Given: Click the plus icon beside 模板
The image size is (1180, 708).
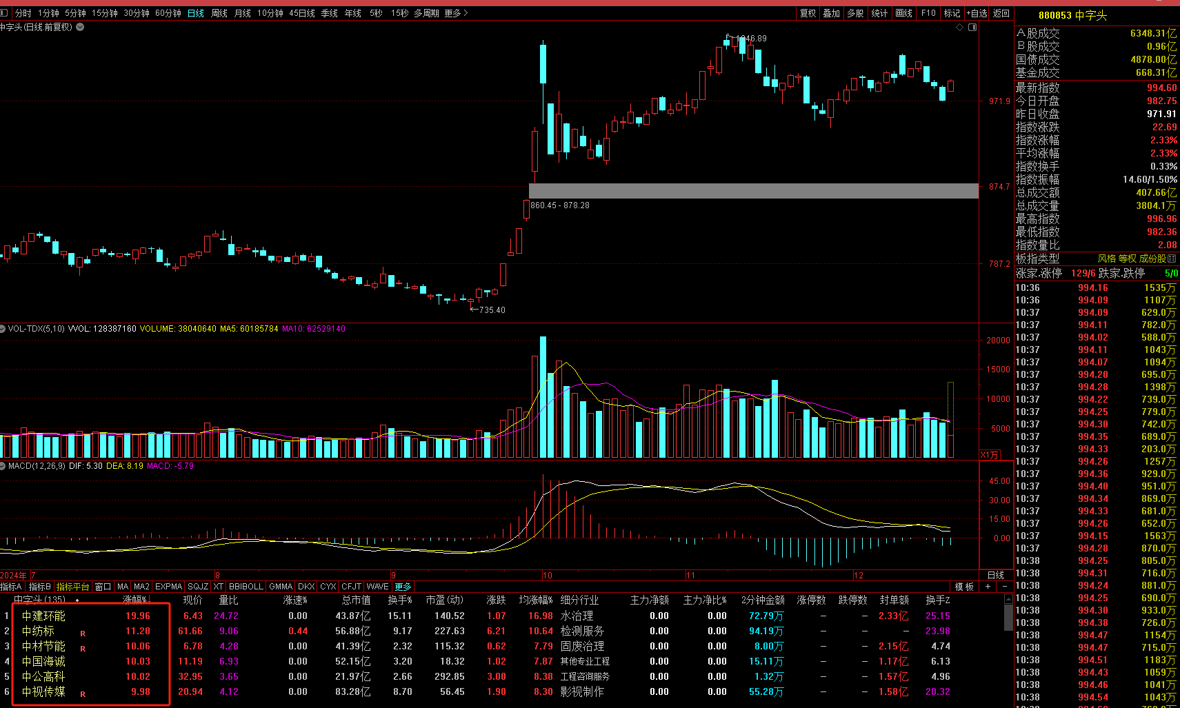Looking at the screenshot, I should 988,587.
